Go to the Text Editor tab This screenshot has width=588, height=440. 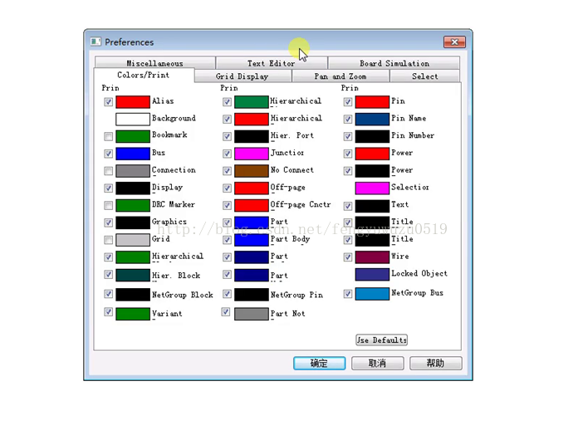pos(271,63)
